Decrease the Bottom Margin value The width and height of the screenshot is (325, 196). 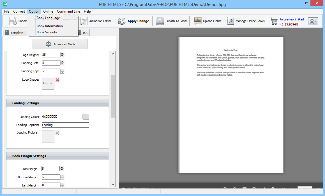tap(62, 178)
